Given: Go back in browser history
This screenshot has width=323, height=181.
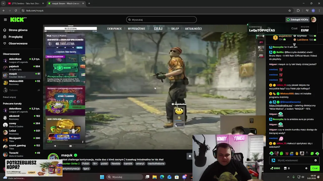Looking at the screenshot, I should pyautogui.click(x=4, y=11).
